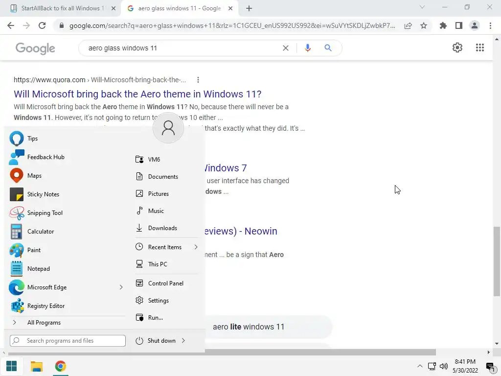This screenshot has height=376, width=501.
Task: Open Control Panel from Start menu
Action: tap(166, 283)
